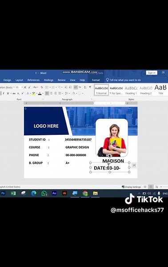Click the Increase Font Size icon
This screenshot has width=168, height=267.
click(25, 87)
